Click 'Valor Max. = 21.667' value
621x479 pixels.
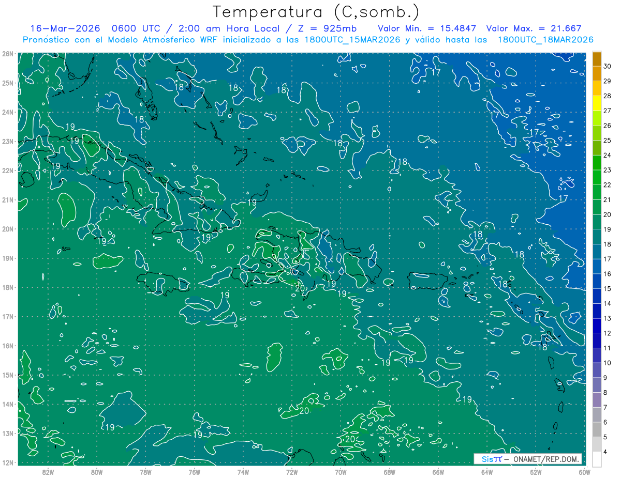[535, 28]
